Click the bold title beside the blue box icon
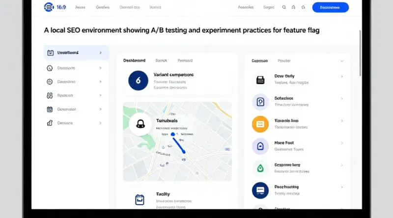This screenshot has width=393, height=218. (163, 194)
